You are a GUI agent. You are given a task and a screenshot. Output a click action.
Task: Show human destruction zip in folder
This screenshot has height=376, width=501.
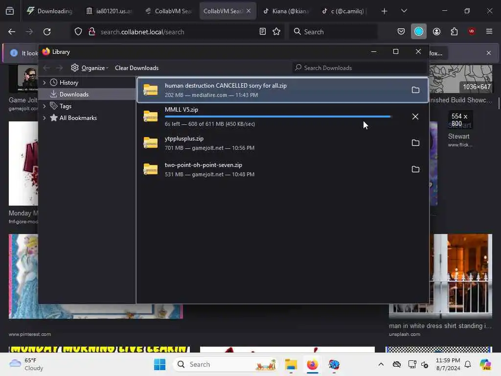pos(415,90)
